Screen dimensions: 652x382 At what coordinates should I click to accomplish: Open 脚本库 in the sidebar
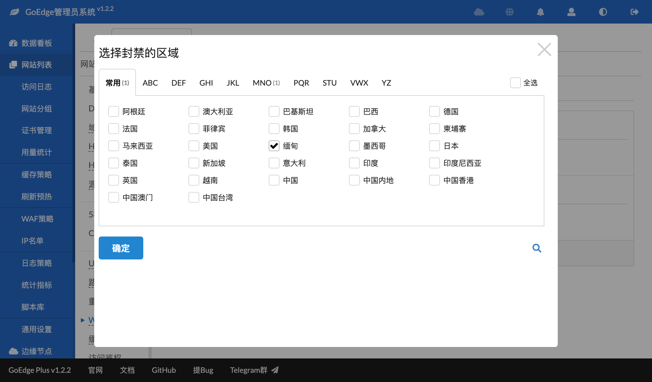tap(33, 307)
